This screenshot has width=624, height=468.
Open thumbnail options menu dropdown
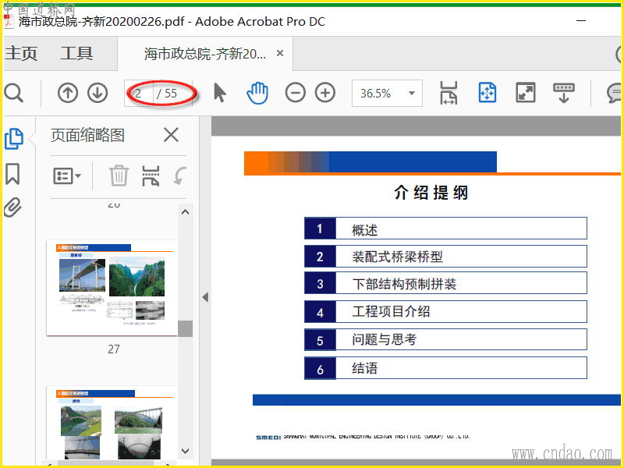[x=67, y=175]
